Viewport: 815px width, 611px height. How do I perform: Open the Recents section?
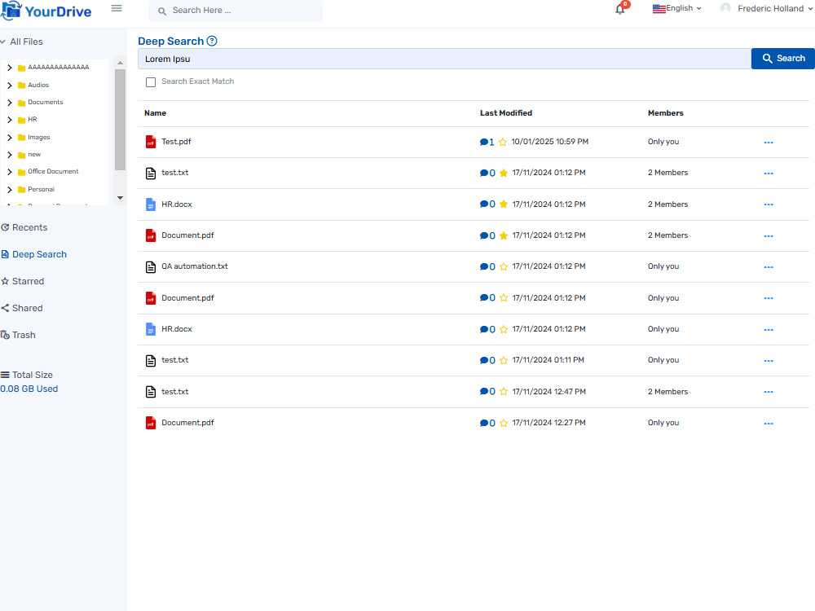[x=24, y=227]
